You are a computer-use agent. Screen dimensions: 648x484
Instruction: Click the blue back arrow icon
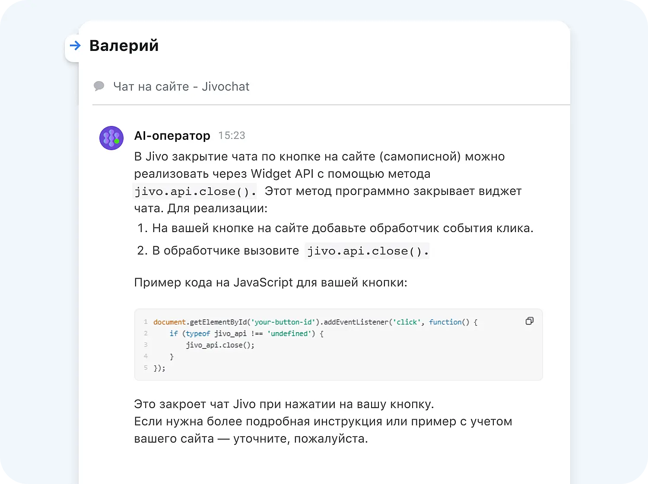pos(75,45)
